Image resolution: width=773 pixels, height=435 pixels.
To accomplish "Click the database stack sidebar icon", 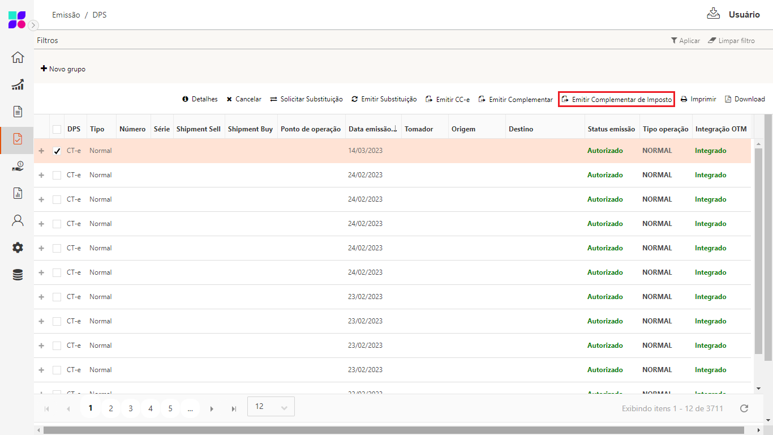I will pos(18,275).
